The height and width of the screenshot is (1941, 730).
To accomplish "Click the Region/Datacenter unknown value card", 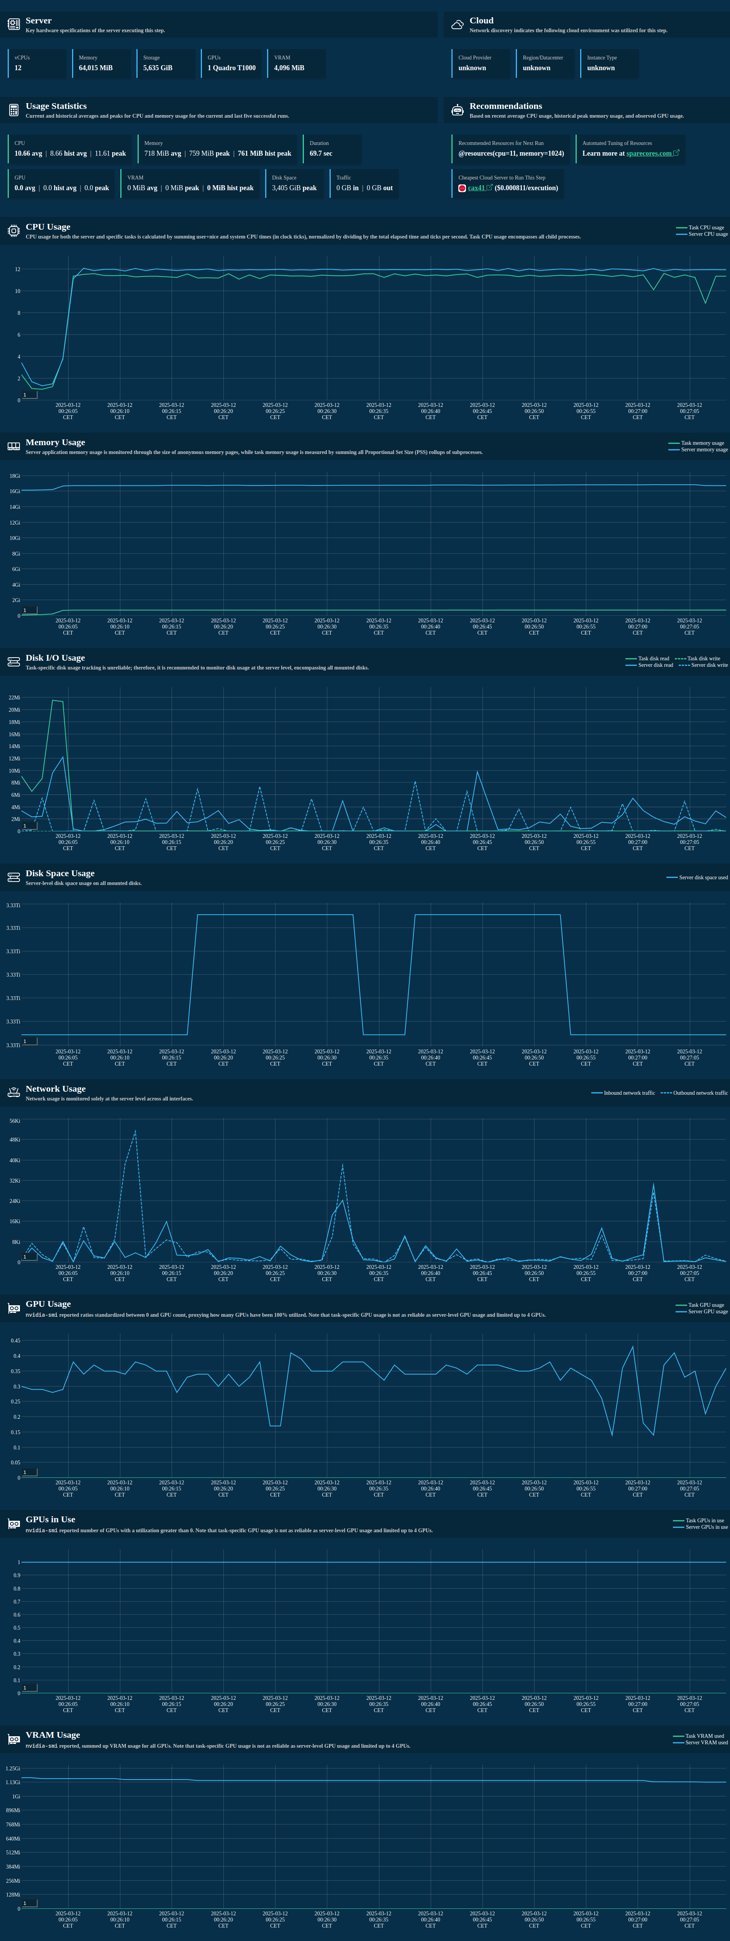I will click(545, 63).
